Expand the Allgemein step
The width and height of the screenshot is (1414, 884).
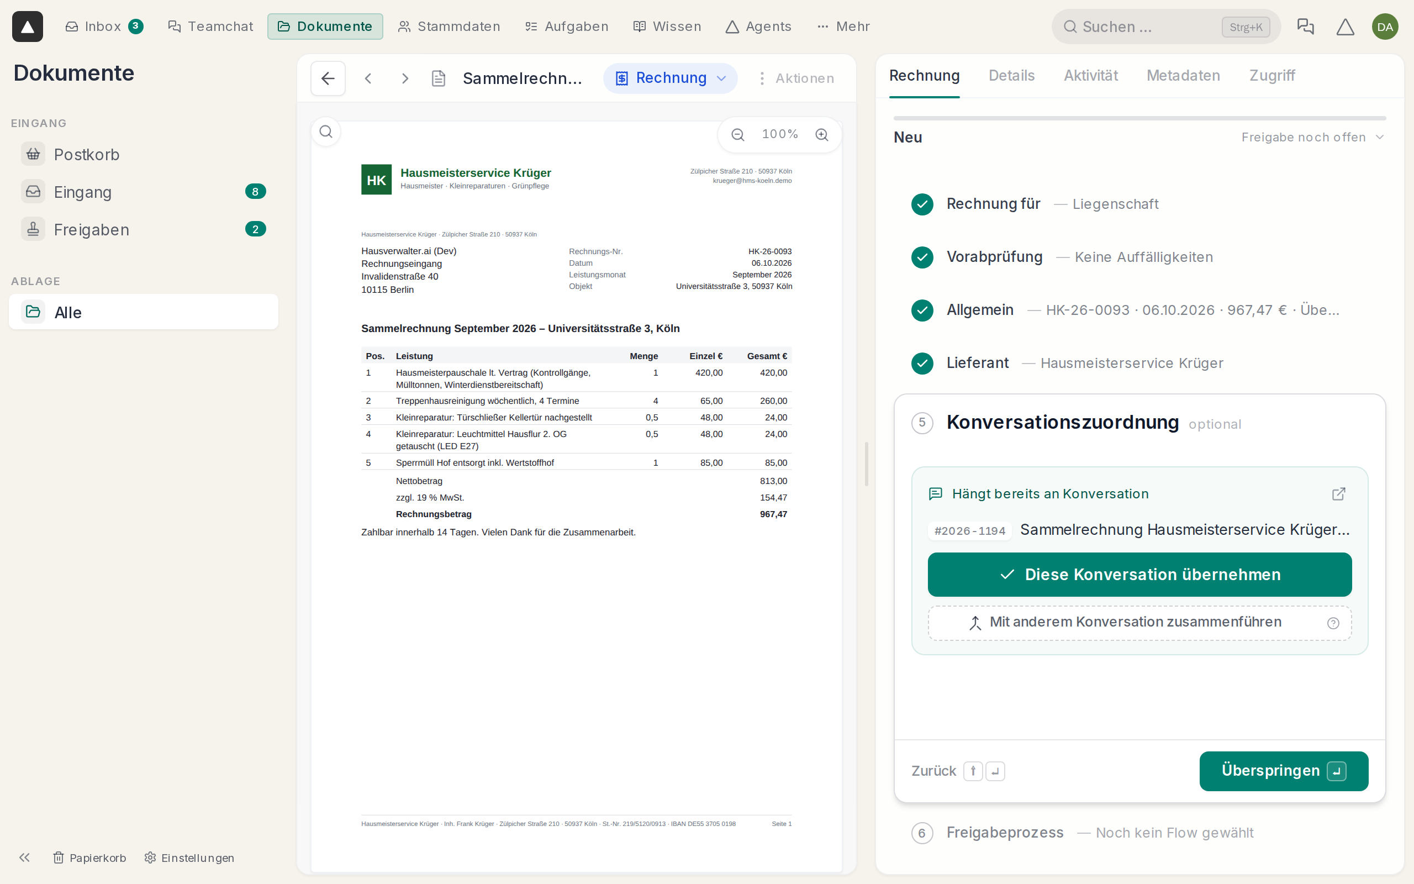[1139, 310]
